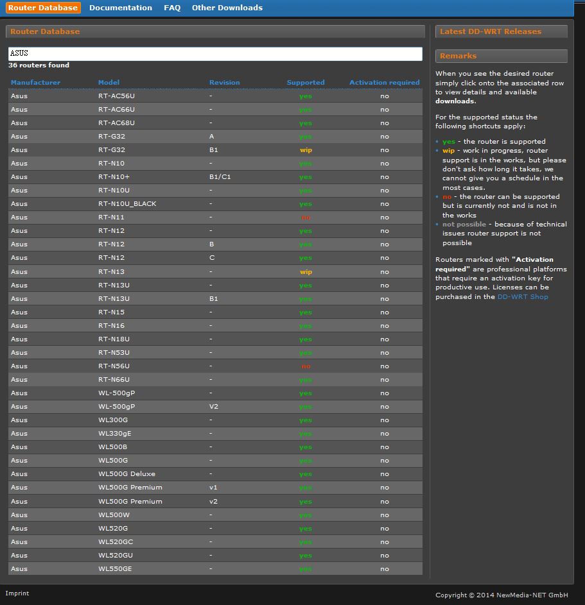The width and height of the screenshot is (585, 605).
Task: Open the plain WL500G row (not Deluxe or Premium)
Action: (215, 461)
